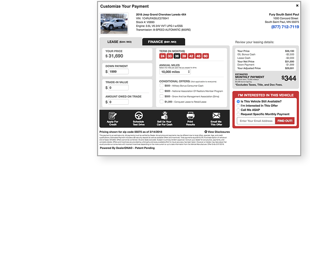Click the Schedule Test Drive steering wheel icon
Image resolution: width=310 pixels, height=267 pixels.
point(139,116)
